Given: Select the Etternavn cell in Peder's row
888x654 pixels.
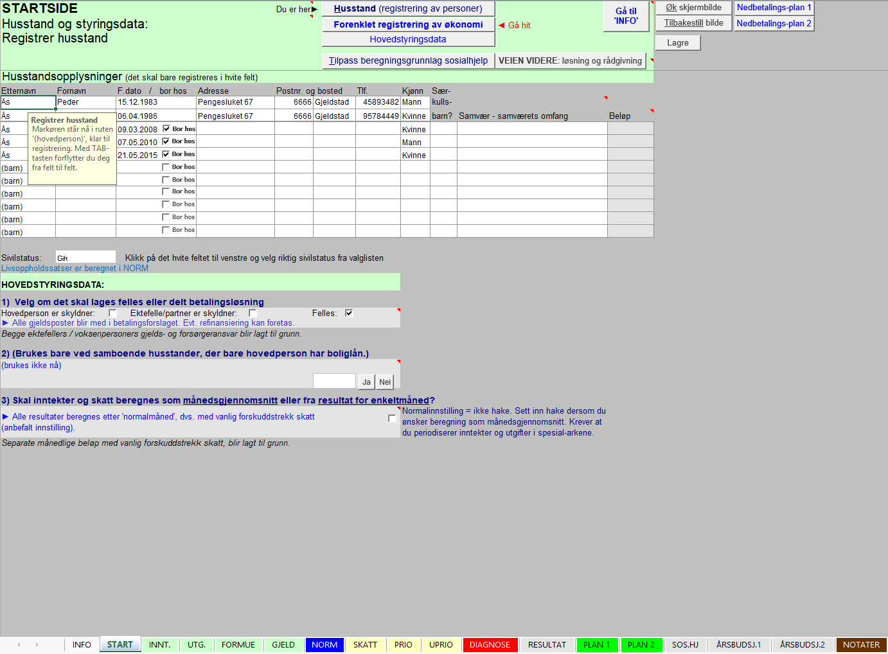Looking at the screenshot, I should [x=28, y=102].
